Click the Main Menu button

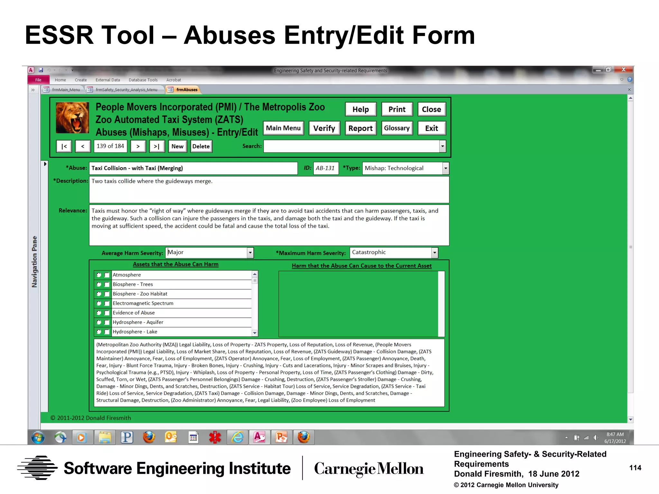283,128
